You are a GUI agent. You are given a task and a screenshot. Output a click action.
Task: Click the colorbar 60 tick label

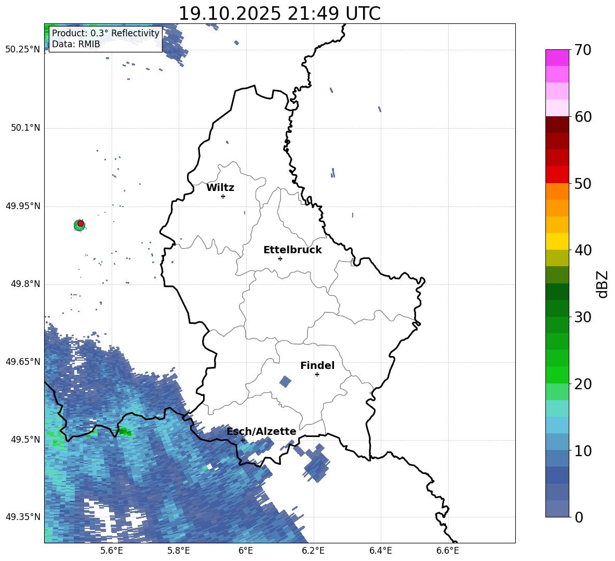583,117
